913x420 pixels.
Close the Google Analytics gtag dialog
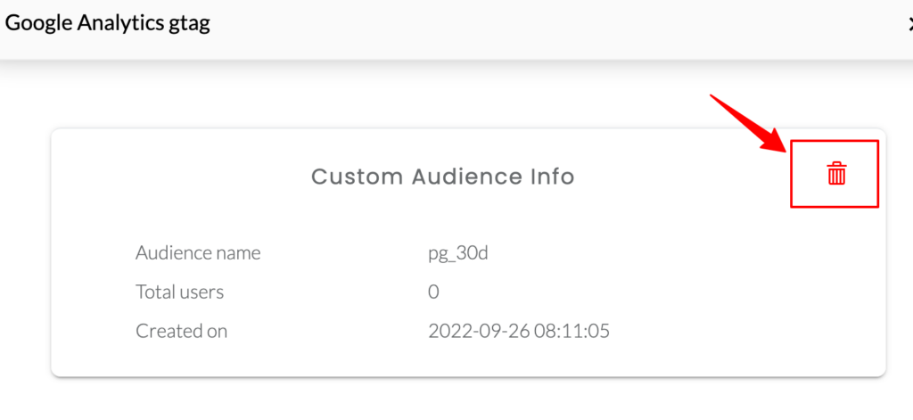909,24
